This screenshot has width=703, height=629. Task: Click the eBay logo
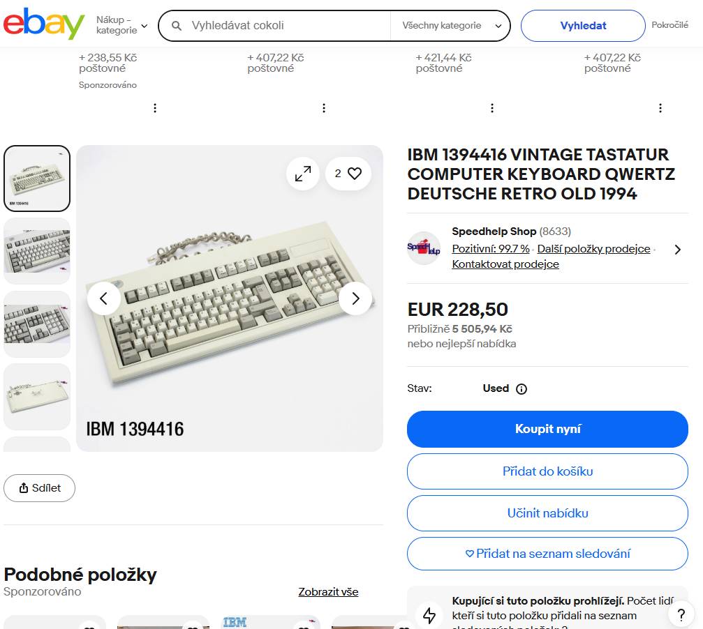click(44, 24)
